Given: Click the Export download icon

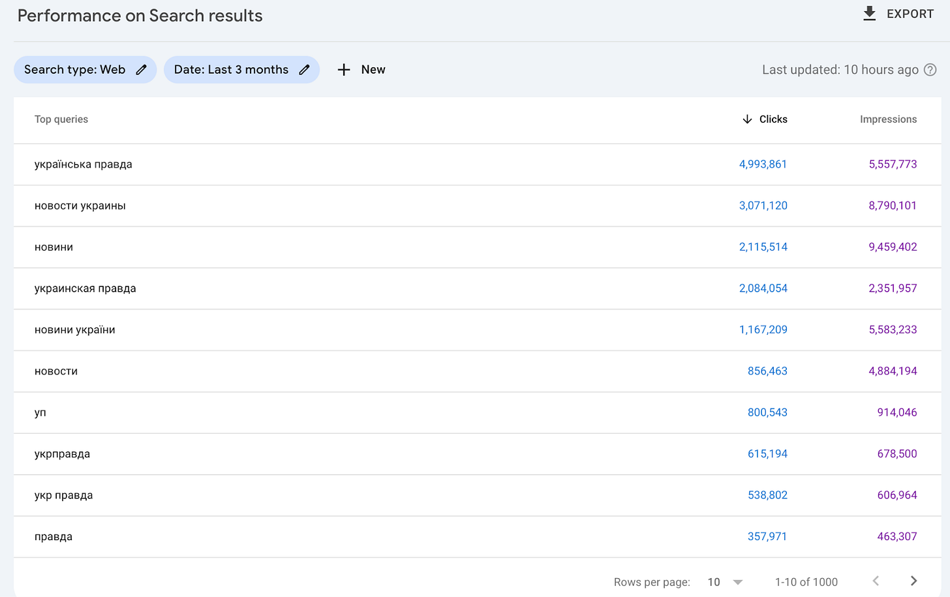Looking at the screenshot, I should [x=869, y=14].
